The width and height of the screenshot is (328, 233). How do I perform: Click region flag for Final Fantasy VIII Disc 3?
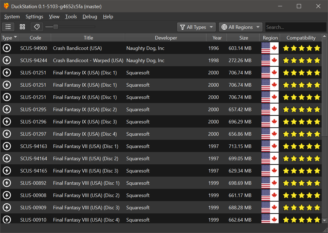coord(270,208)
